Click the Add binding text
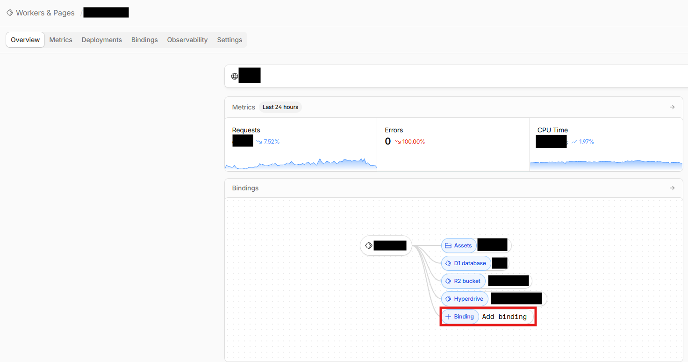688x362 pixels. 504,317
